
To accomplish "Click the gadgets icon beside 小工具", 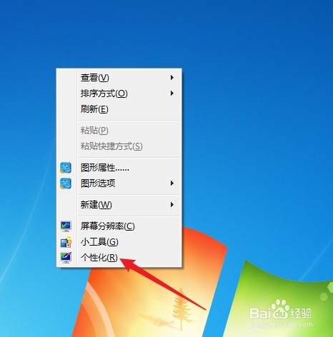I will [66, 242].
